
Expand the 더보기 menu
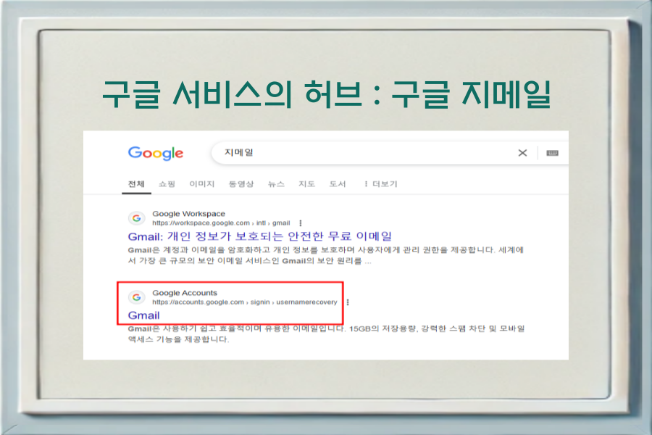[380, 184]
